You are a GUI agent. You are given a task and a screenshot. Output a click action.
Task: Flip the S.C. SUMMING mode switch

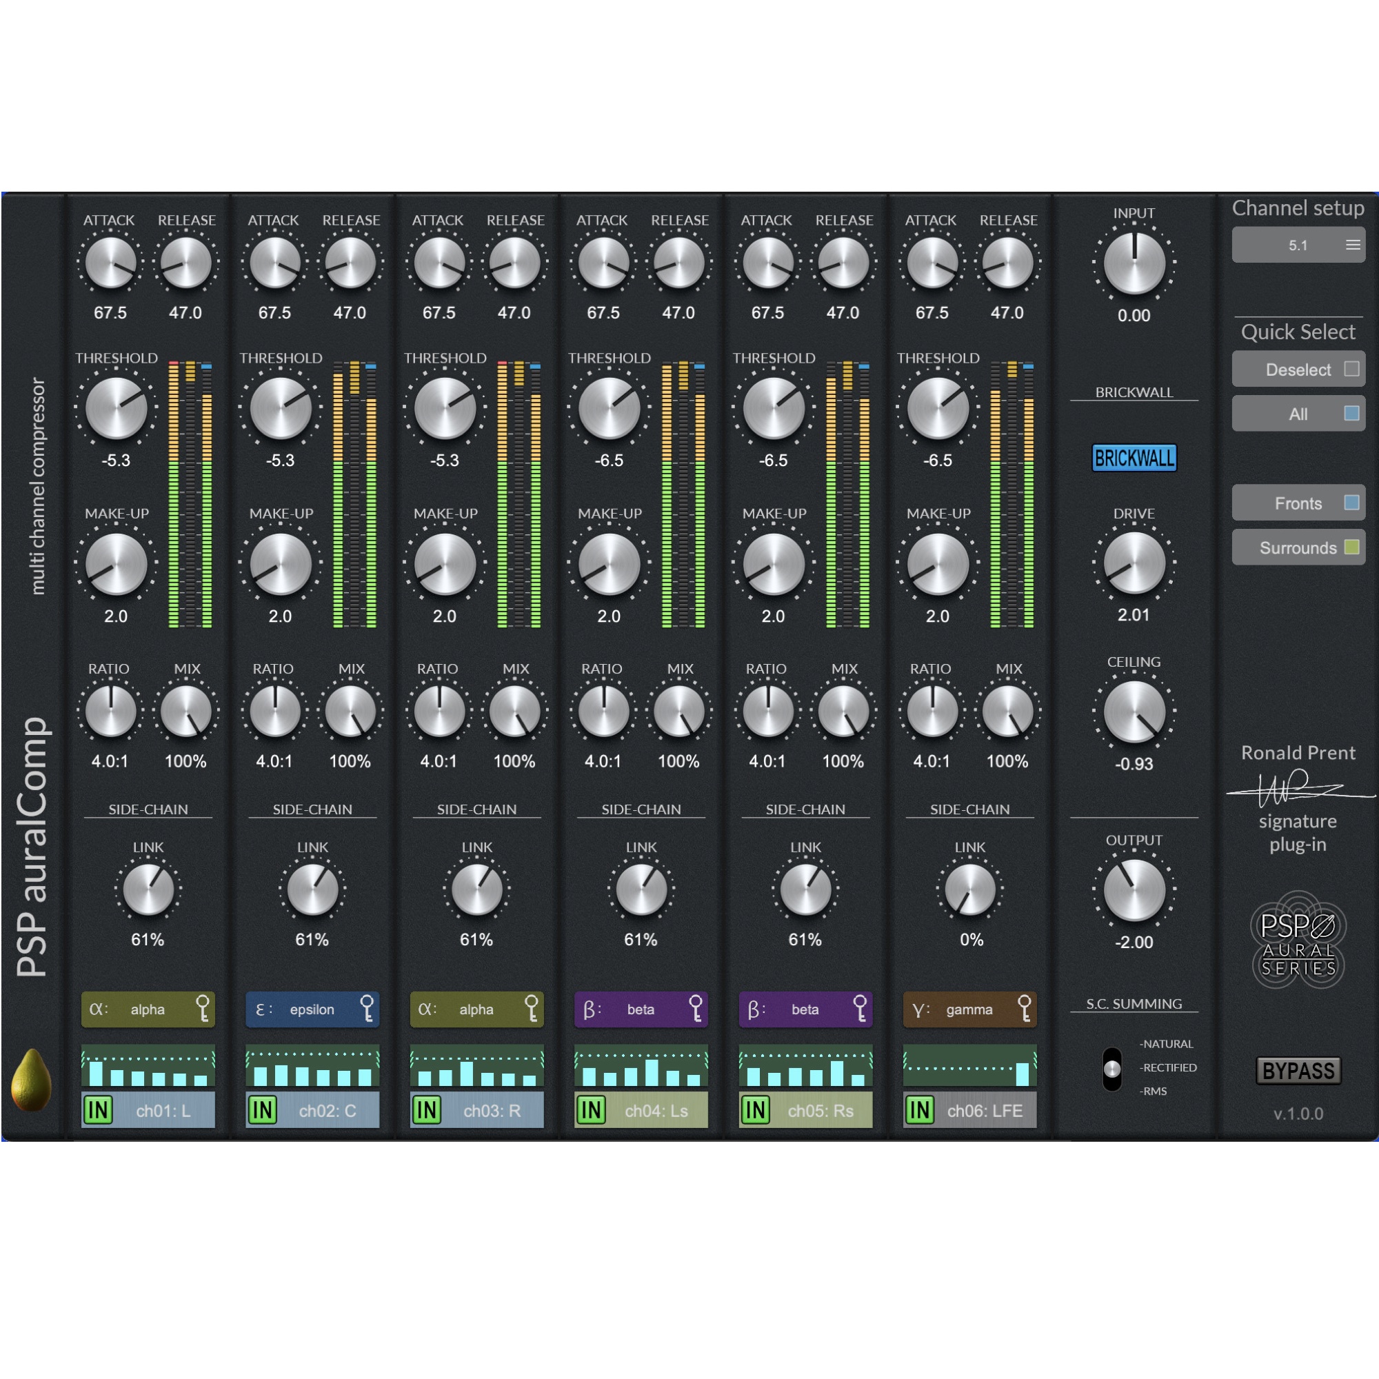point(1112,1069)
